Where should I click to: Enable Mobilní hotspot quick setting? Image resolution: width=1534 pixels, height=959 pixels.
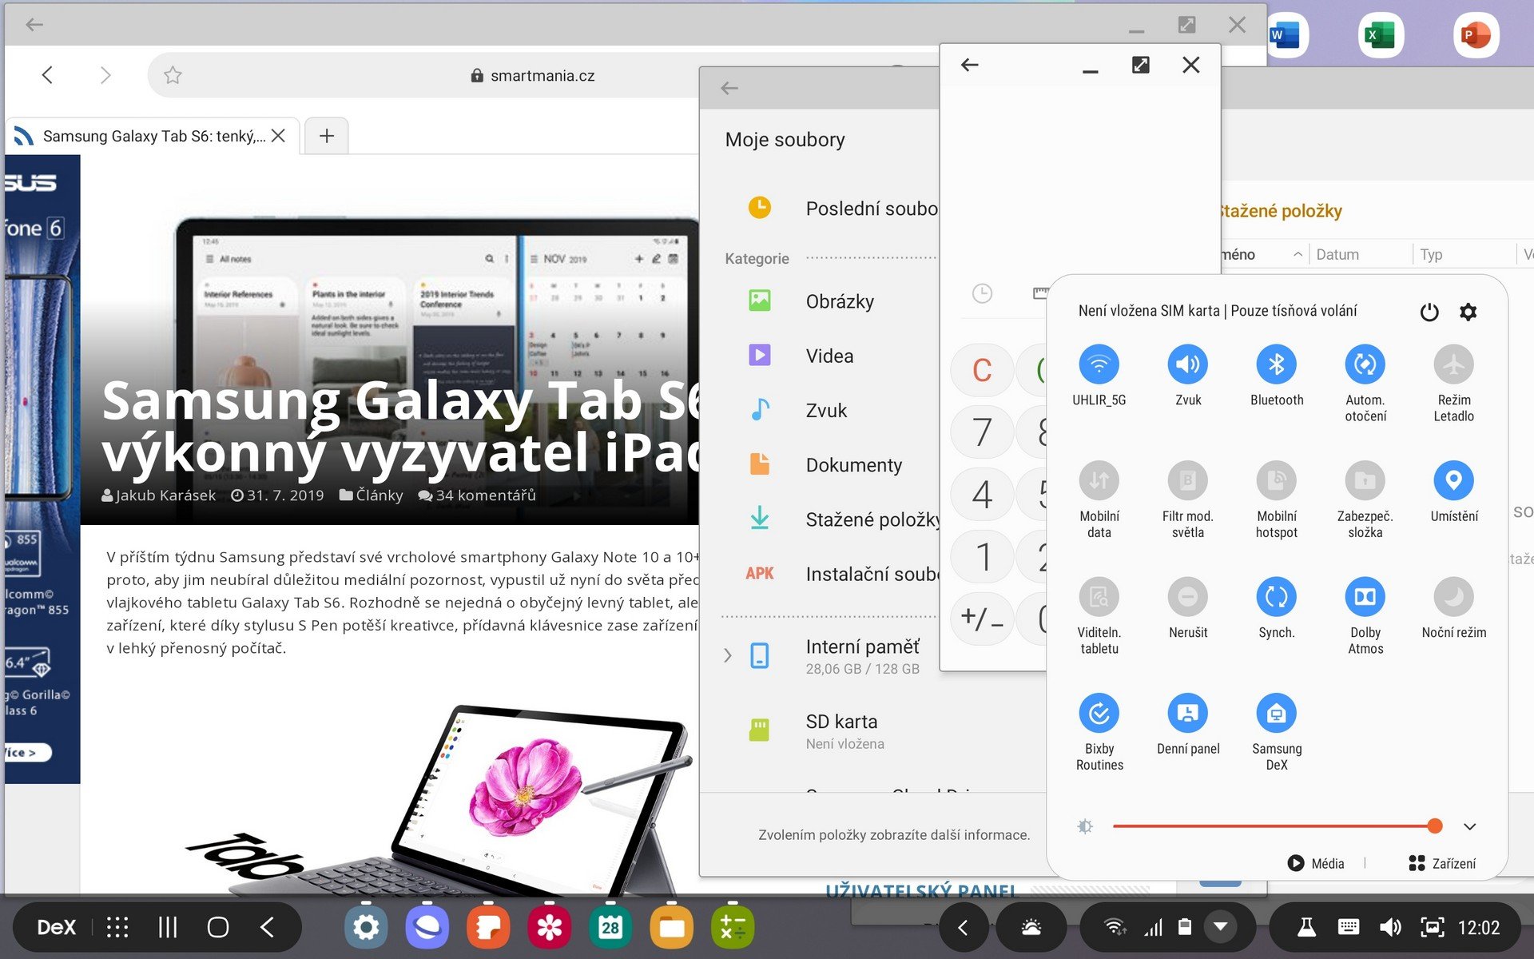[x=1276, y=480]
